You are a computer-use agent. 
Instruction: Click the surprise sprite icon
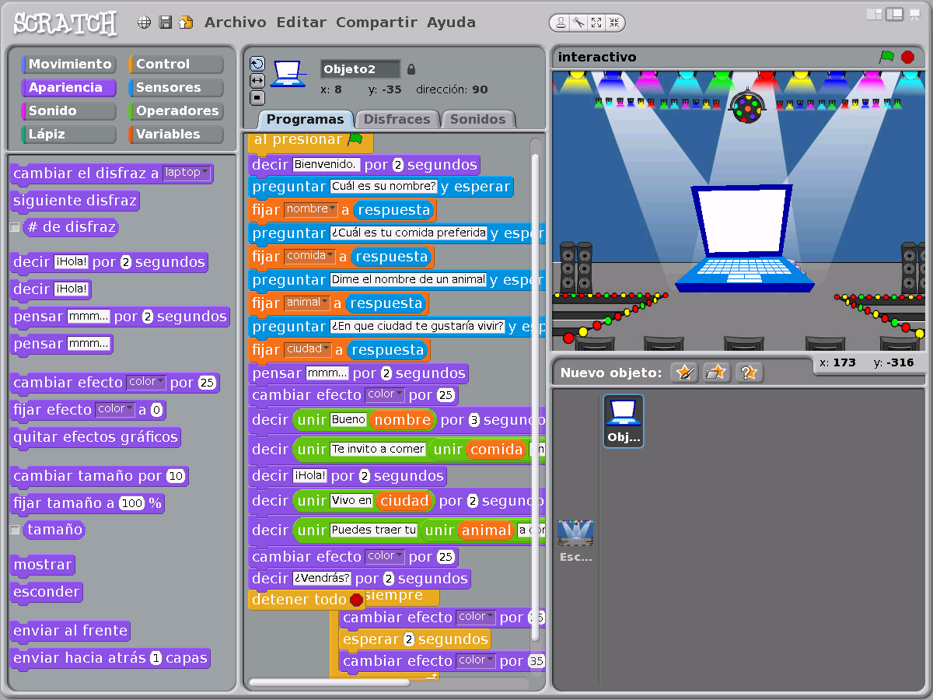tap(750, 373)
